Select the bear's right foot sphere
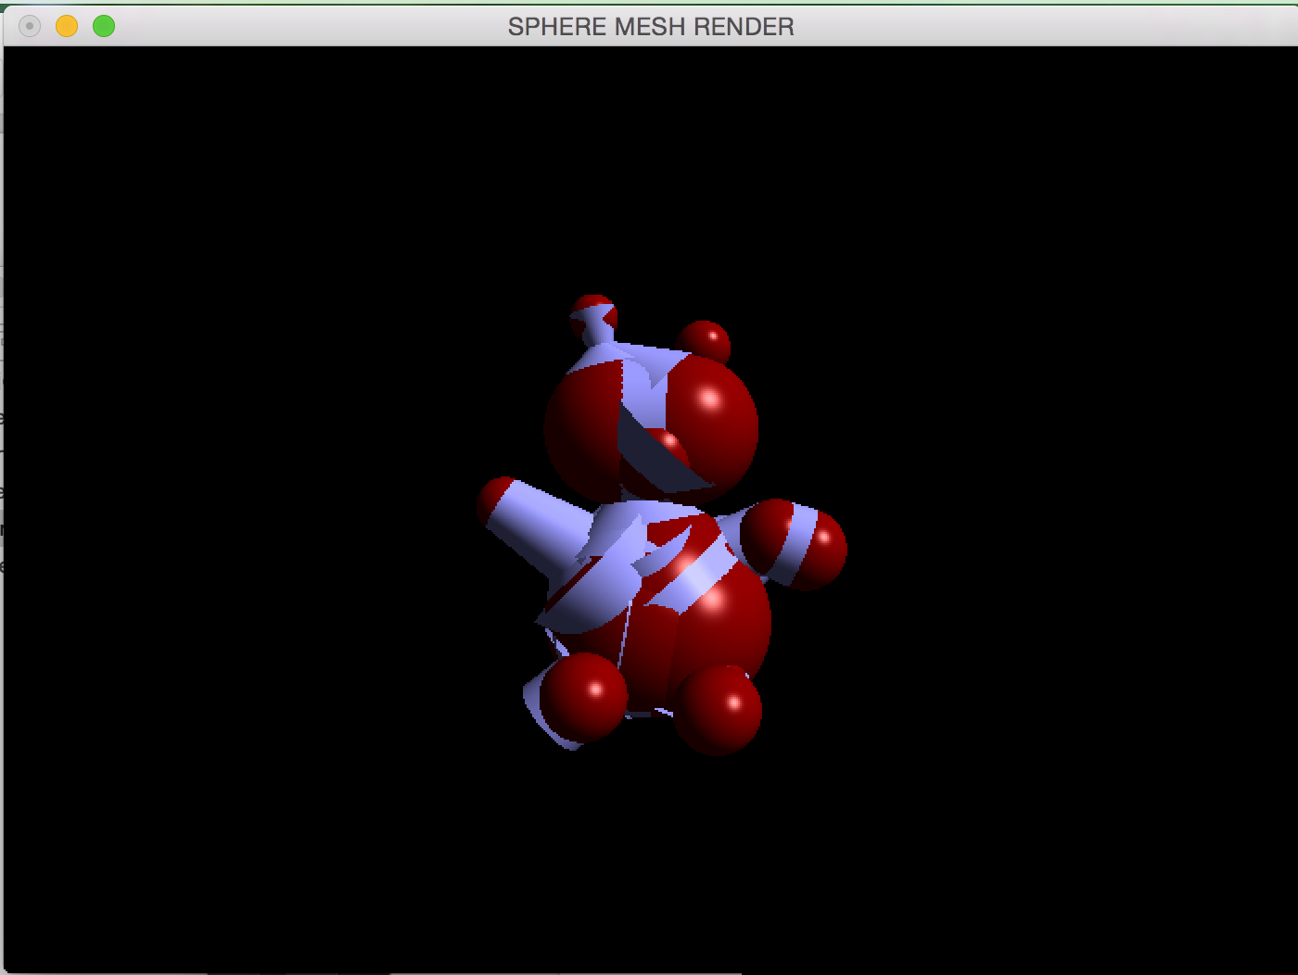 point(719,709)
